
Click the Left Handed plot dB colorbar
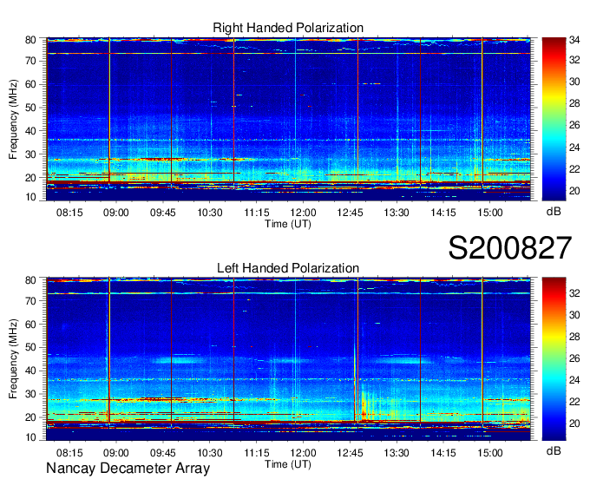coord(554,359)
